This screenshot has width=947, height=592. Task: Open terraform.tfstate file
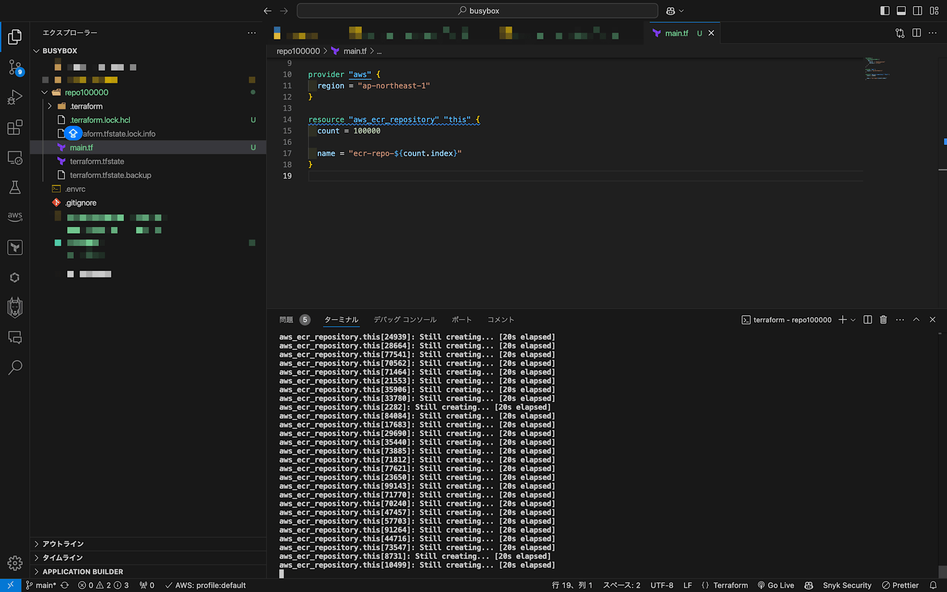(148, 161)
